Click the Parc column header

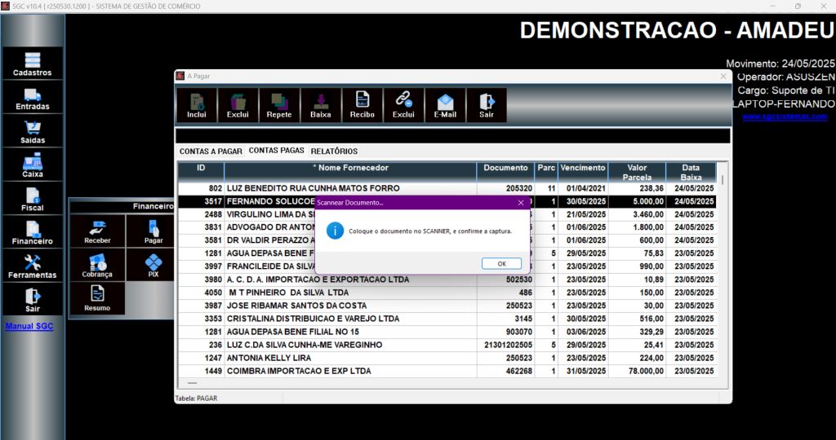(546, 172)
